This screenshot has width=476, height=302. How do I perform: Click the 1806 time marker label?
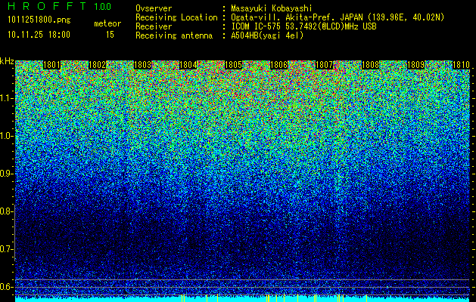point(279,65)
